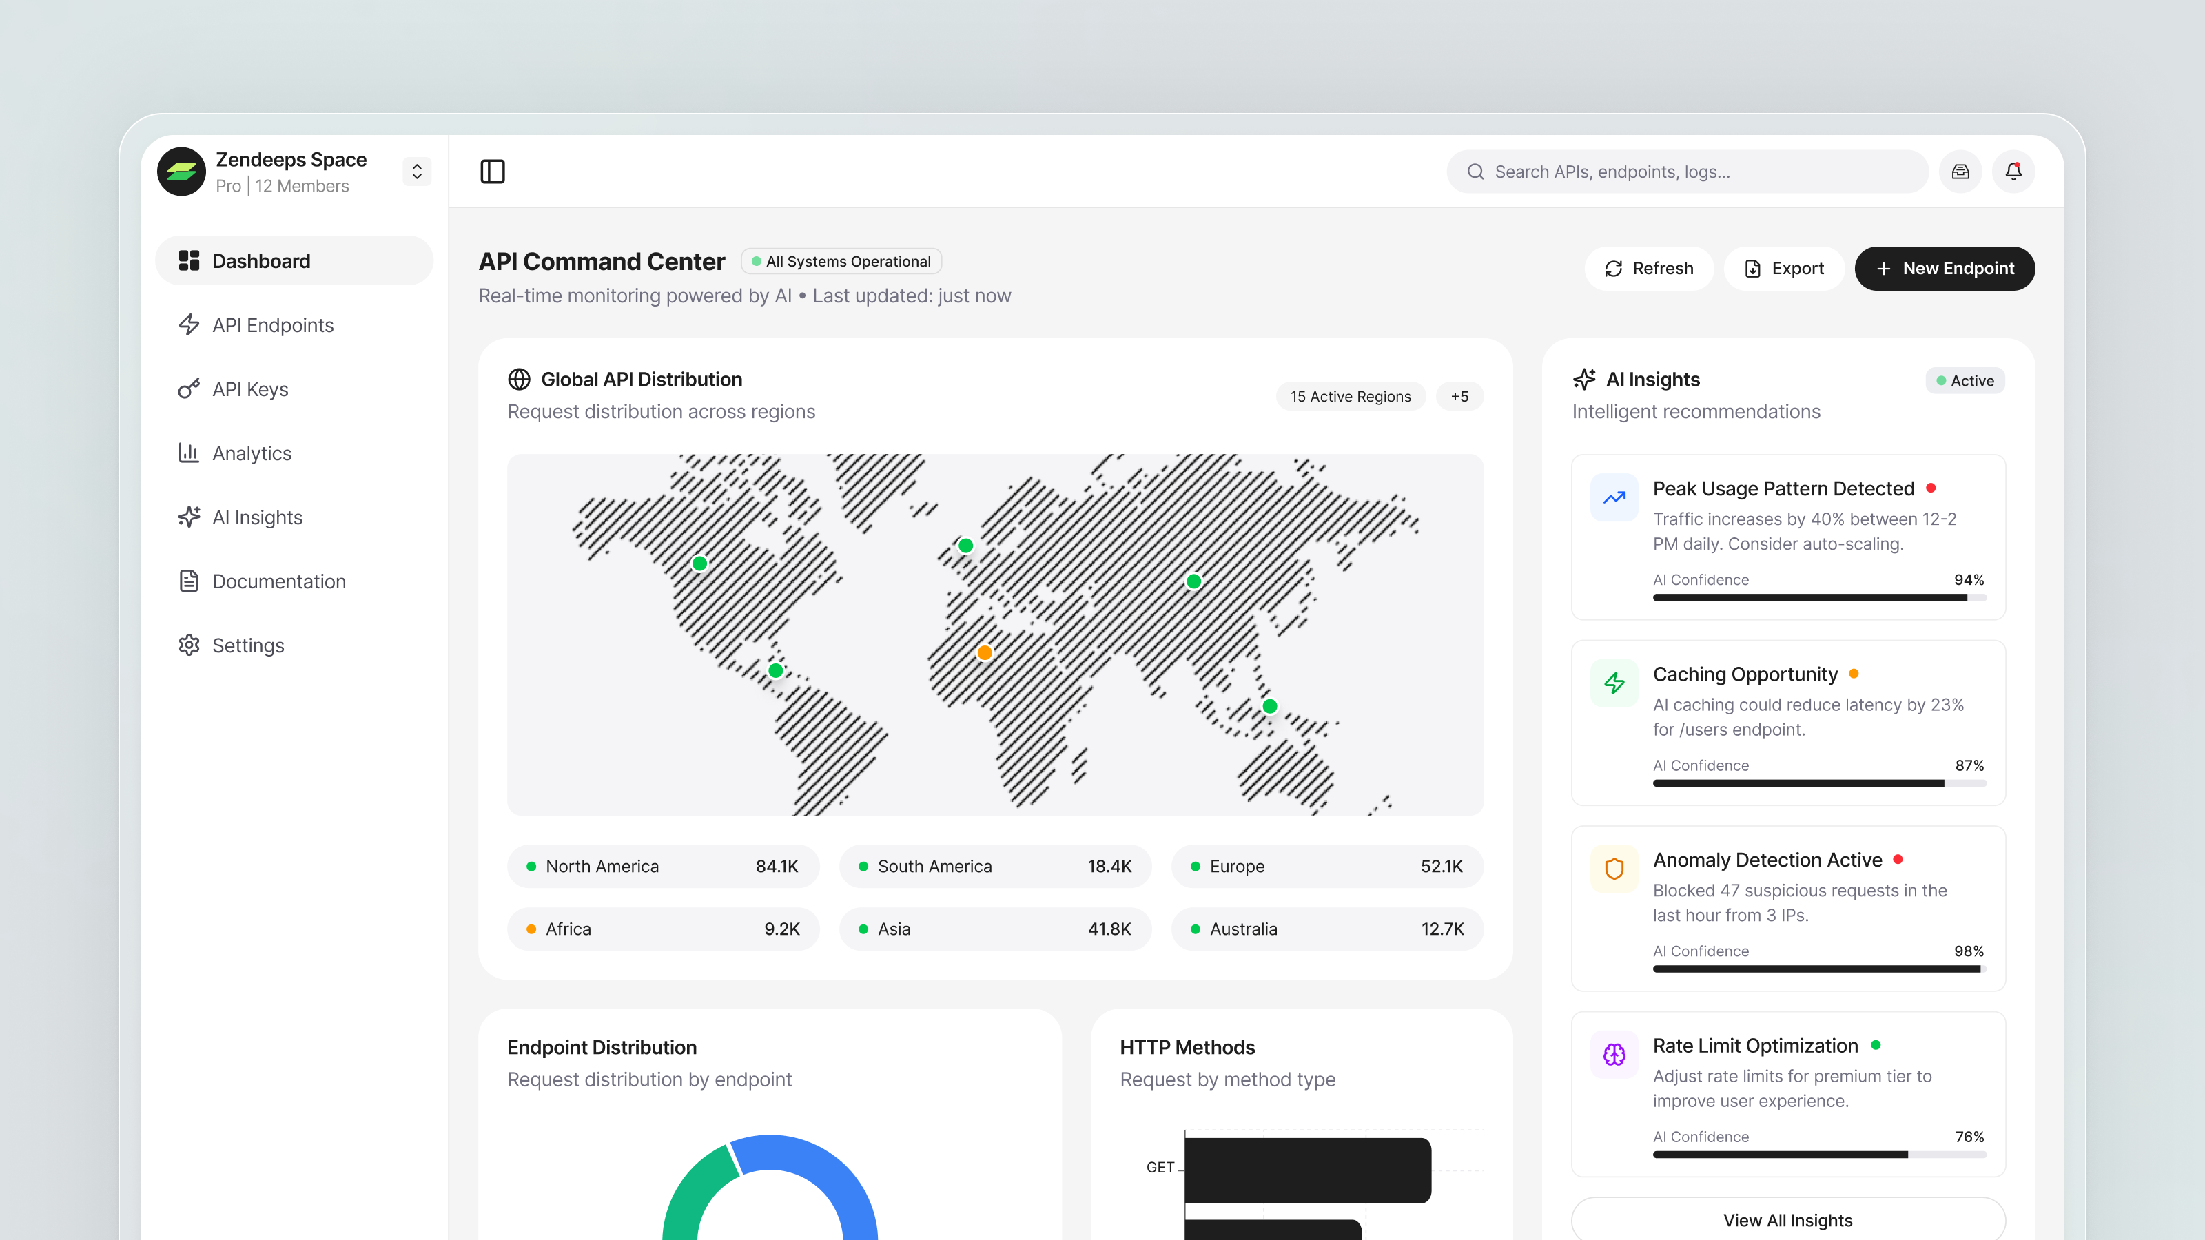Expand the +5 regions chip
The height and width of the screenshot is (1240, 2205).
point(1459,396)
